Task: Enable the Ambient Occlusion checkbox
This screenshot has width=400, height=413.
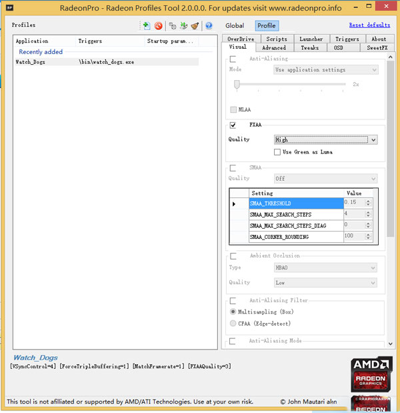Action: (x=233, y=256)
